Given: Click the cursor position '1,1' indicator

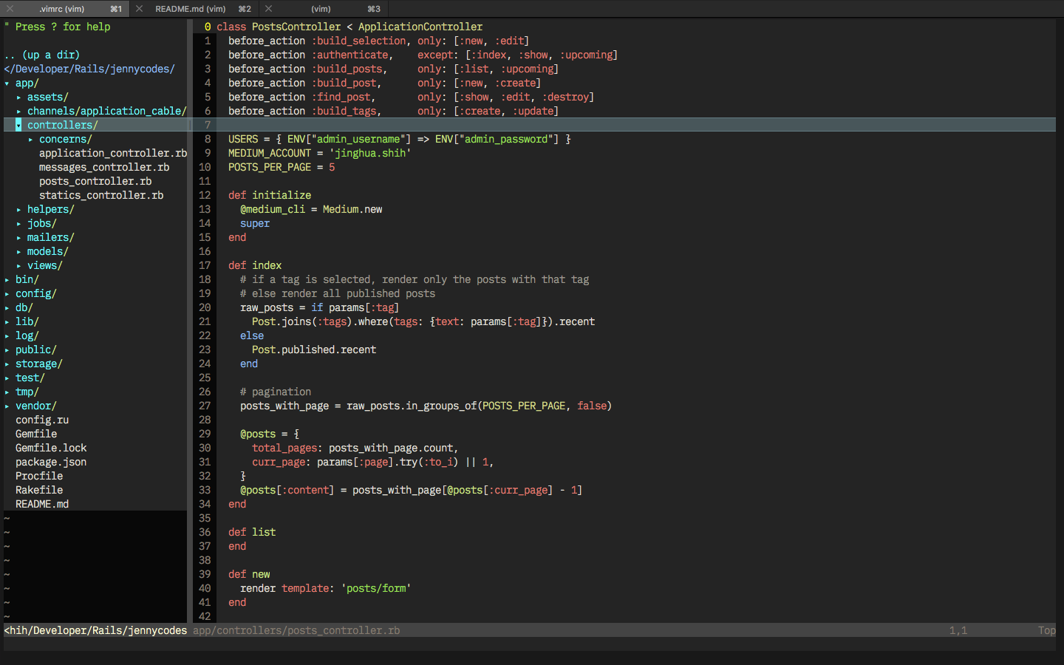Looking at the screenshot, I should coord(958,631).
